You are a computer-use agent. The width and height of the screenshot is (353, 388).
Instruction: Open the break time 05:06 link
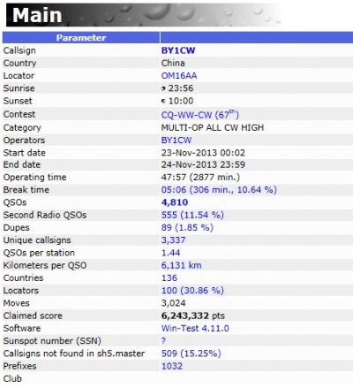tap(219, 190)
